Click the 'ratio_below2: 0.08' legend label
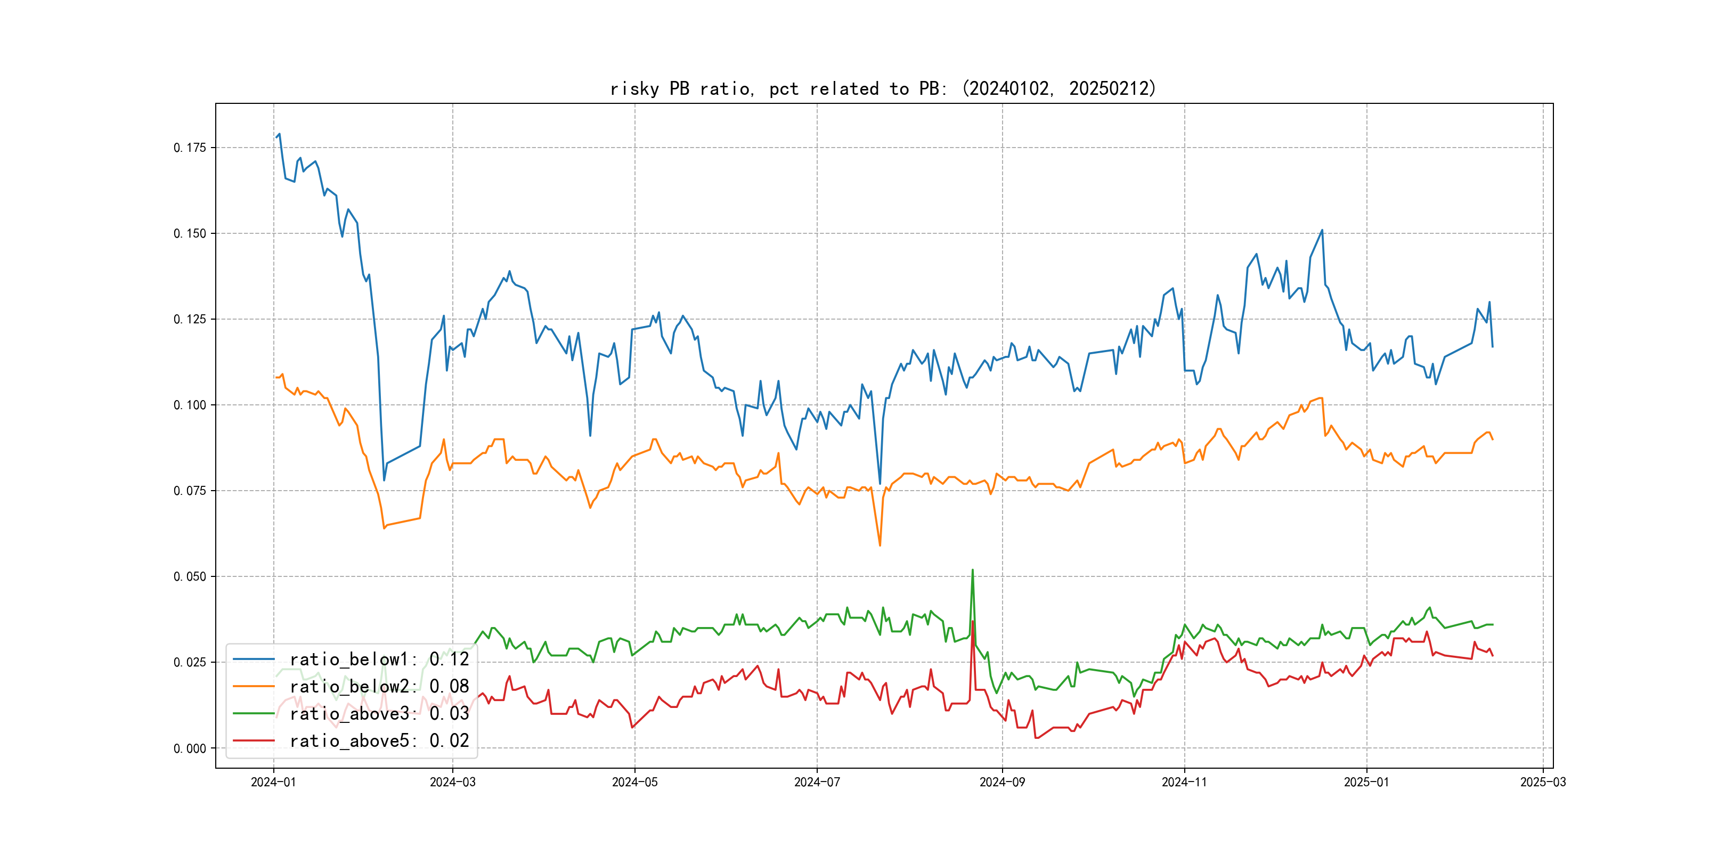Screen dimensions: 1726x863 coord(379,686)
